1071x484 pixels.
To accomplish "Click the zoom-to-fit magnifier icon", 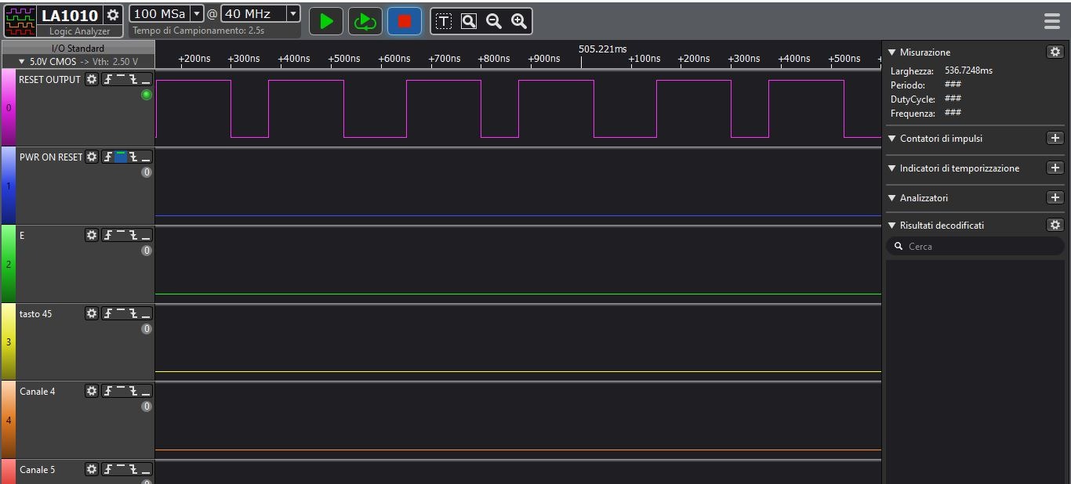I will 469,21.
